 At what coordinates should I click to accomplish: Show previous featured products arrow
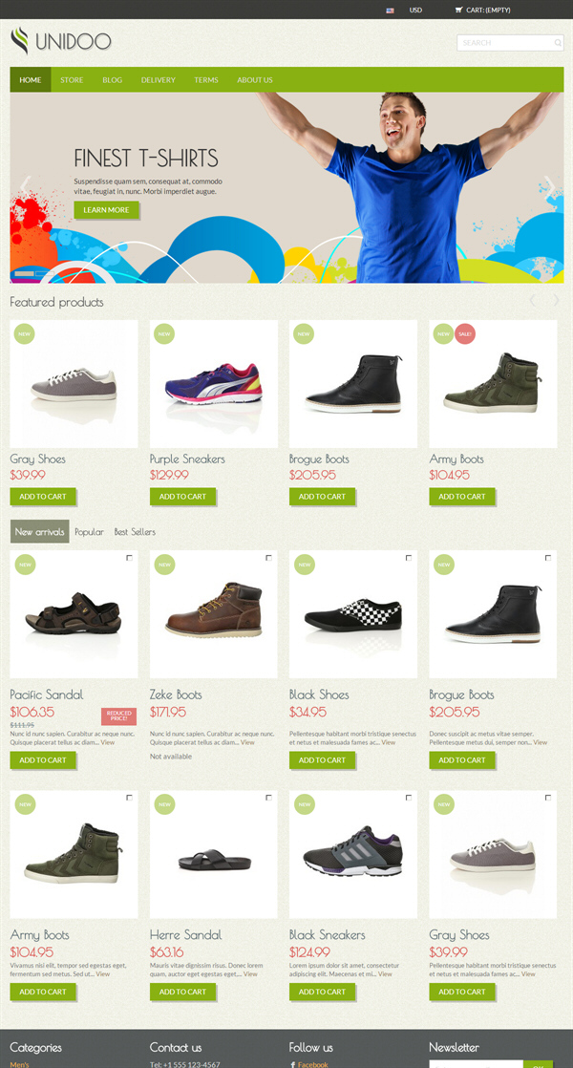tap(532, 300)
